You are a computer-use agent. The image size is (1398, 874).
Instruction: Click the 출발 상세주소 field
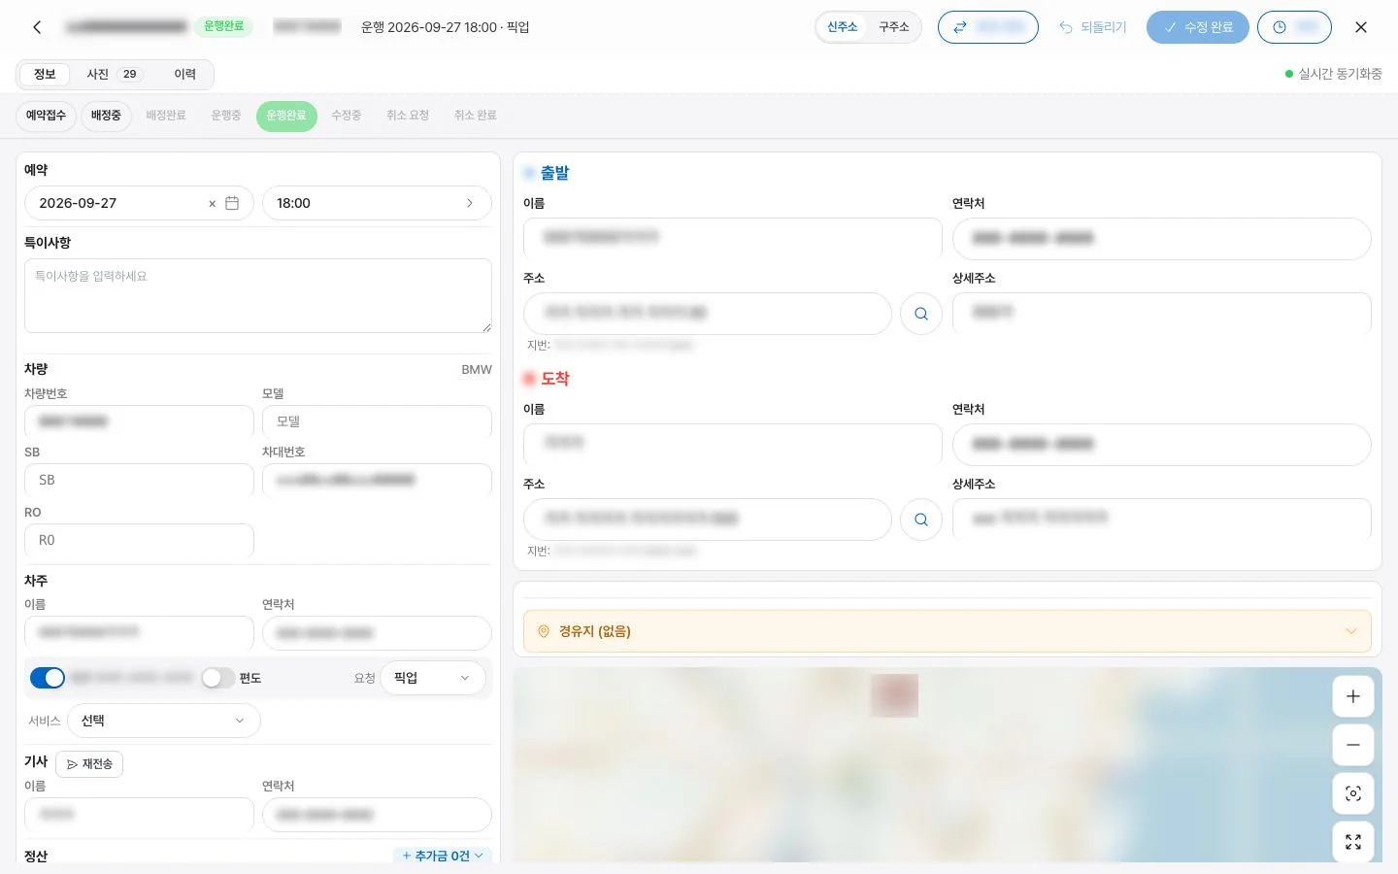pyautogui.click(x=1161, y=313)
